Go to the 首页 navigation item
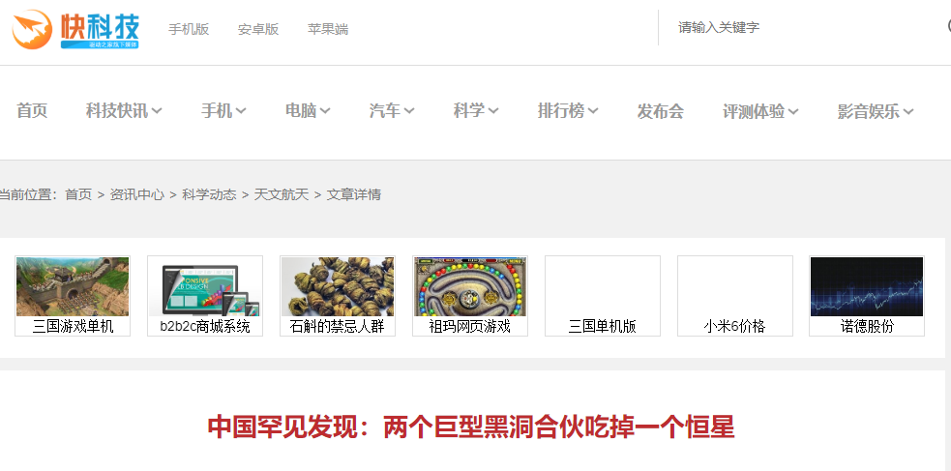The width and height of the screenshot is (951, 471). click(x=32, y=111)
